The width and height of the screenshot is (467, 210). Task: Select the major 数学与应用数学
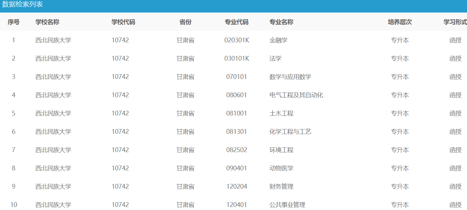pyautogui.click(x=290, y=77)
